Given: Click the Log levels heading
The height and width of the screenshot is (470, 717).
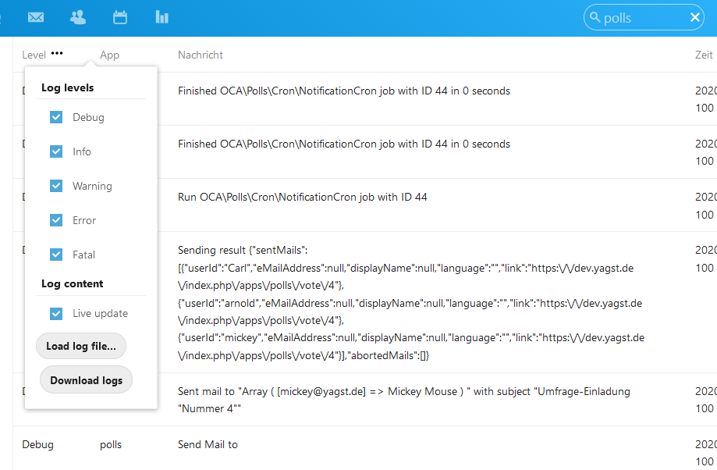Looking at the screenshot, I should (x=68, y=88).
